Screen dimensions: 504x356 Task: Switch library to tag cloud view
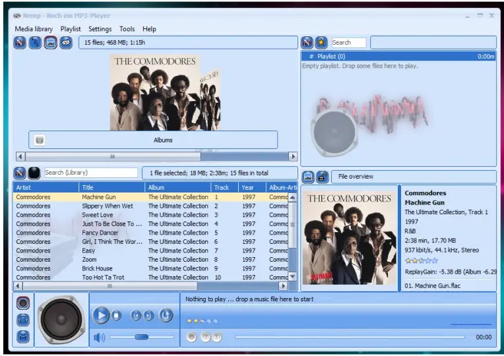pos(66,42)
